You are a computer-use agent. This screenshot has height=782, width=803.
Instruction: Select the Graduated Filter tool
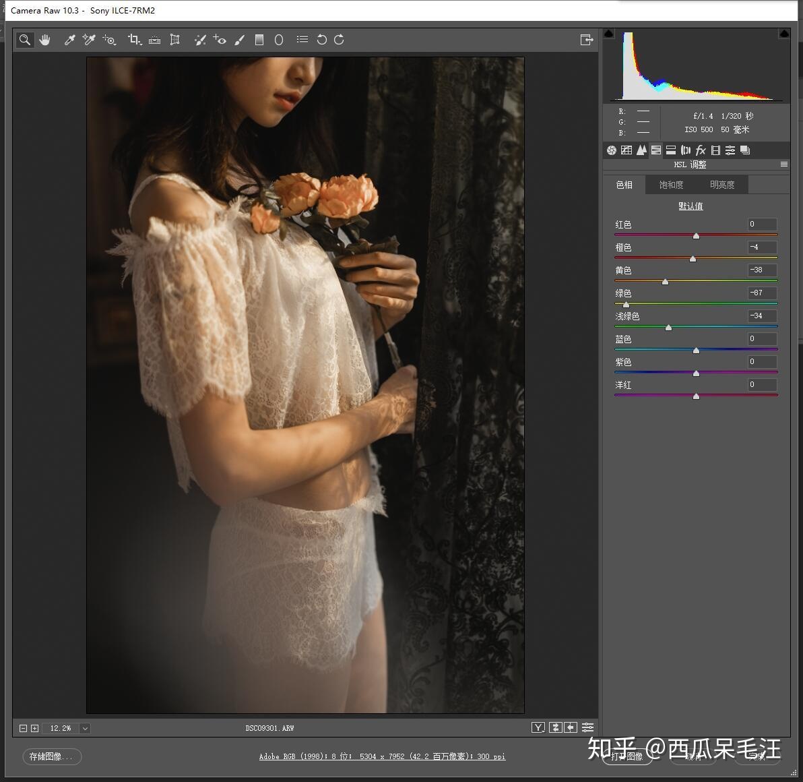point(259,40)
